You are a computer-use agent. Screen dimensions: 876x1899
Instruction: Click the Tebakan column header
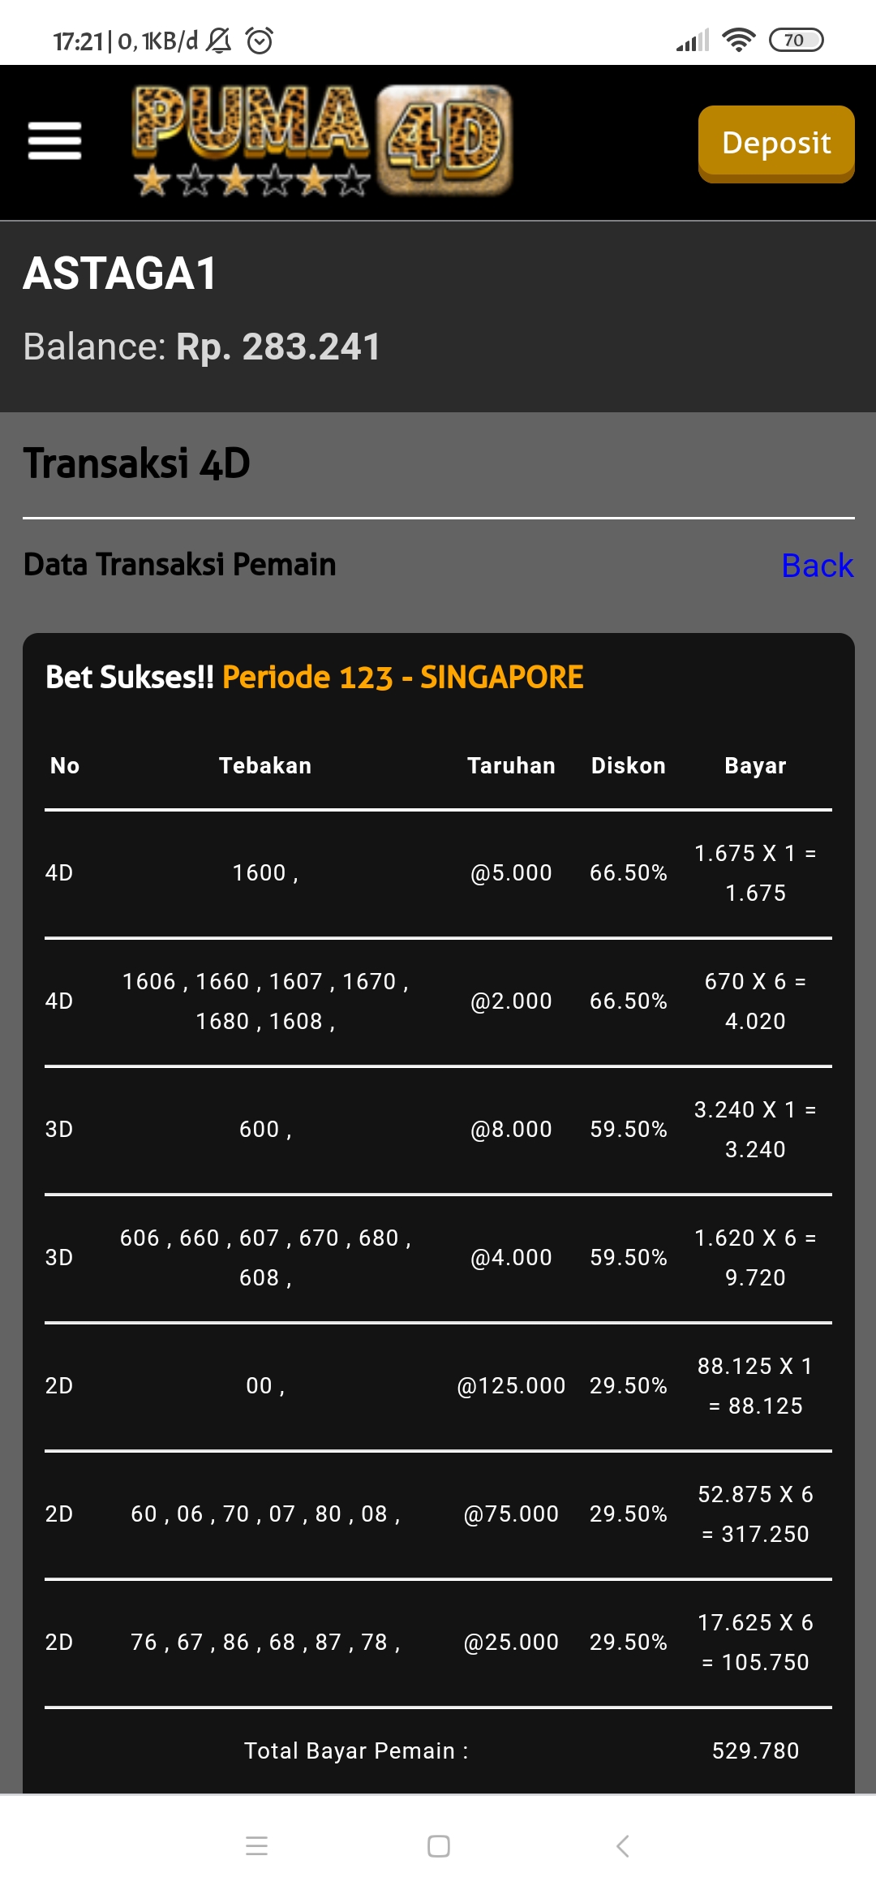(265, 765)
